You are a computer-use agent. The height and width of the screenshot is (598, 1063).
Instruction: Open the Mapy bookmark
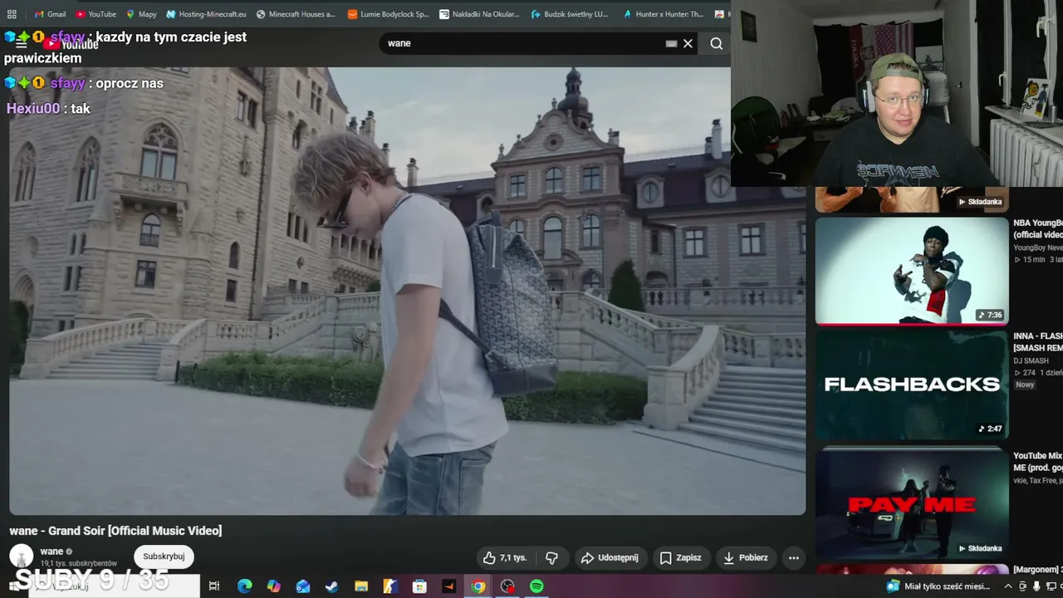pyautogui.click(x=141, y=14)
